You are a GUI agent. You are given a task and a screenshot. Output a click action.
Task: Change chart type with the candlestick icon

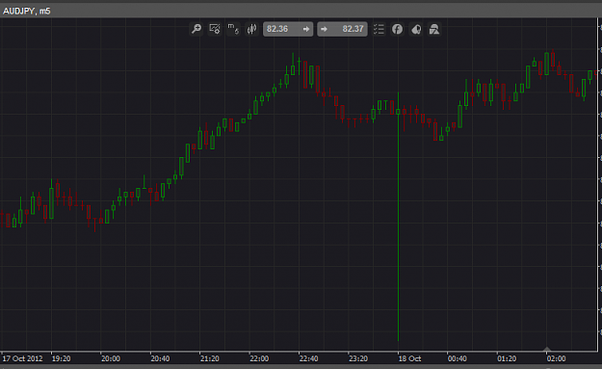click(x=251, y=29)
